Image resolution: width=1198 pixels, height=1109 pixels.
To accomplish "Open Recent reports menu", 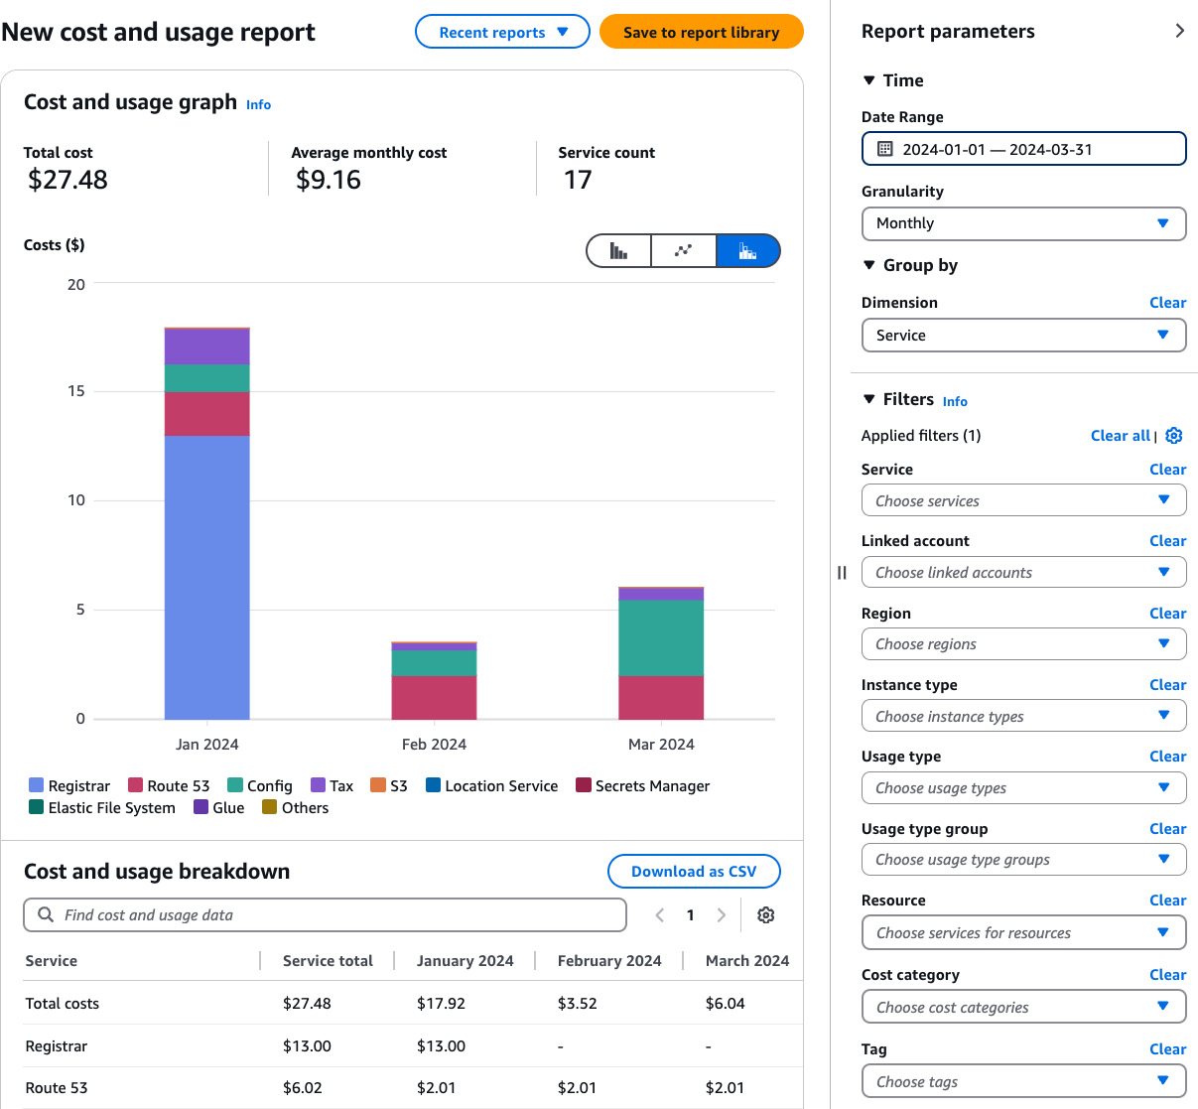I will pyautogui.click(x=502, y=32).
